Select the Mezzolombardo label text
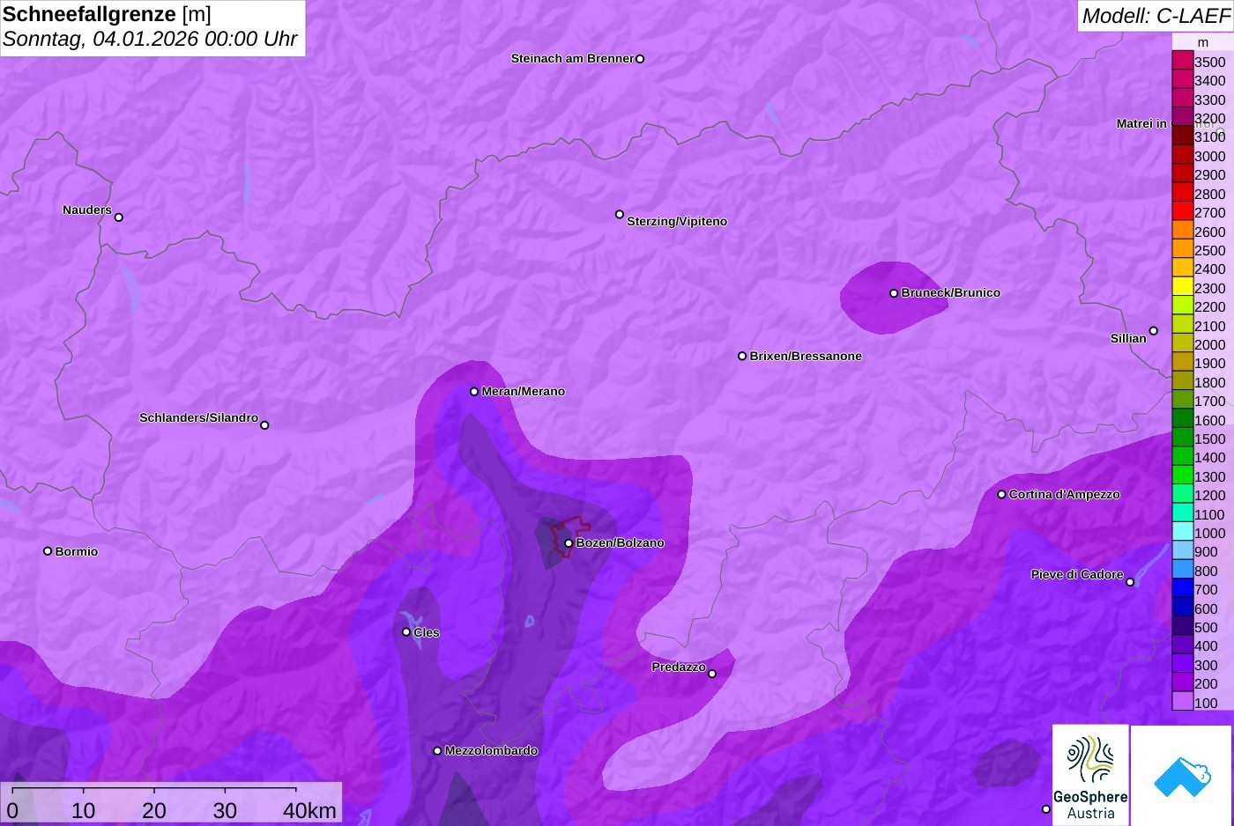This screenshot has width=1234, height=826. coord(491,751)
